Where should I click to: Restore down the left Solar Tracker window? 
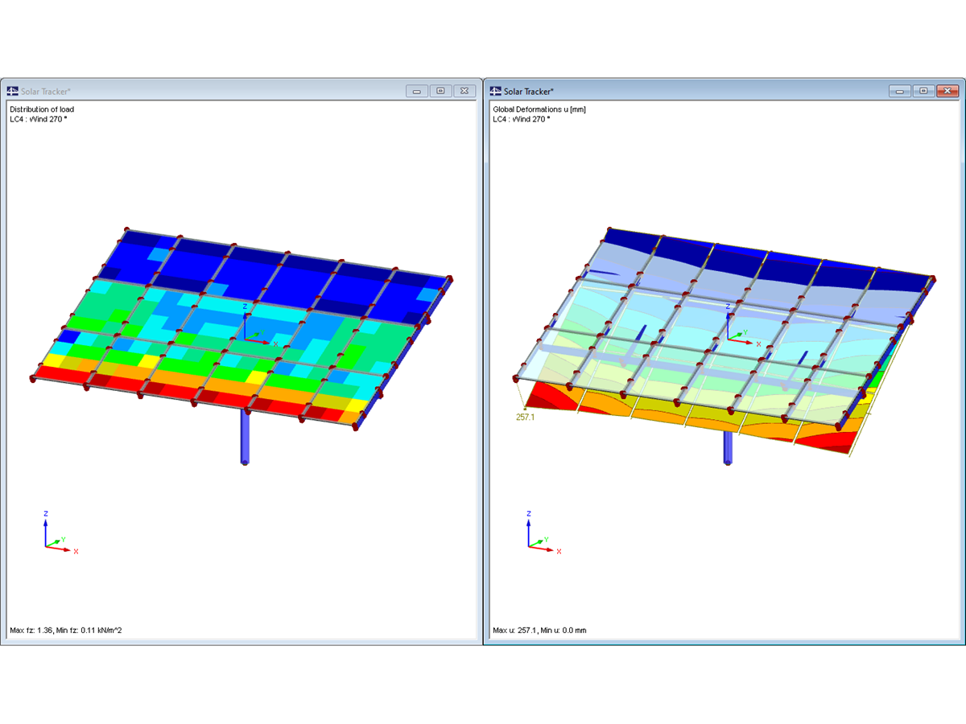(440, 91)
